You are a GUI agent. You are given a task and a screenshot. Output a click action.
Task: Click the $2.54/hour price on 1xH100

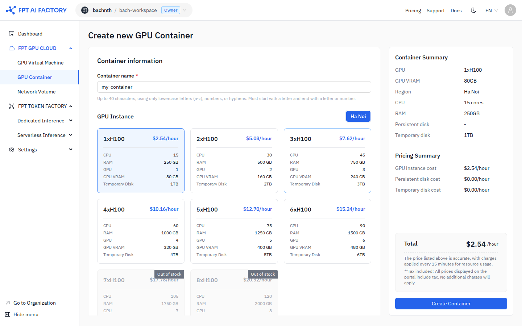coord(165,138)
